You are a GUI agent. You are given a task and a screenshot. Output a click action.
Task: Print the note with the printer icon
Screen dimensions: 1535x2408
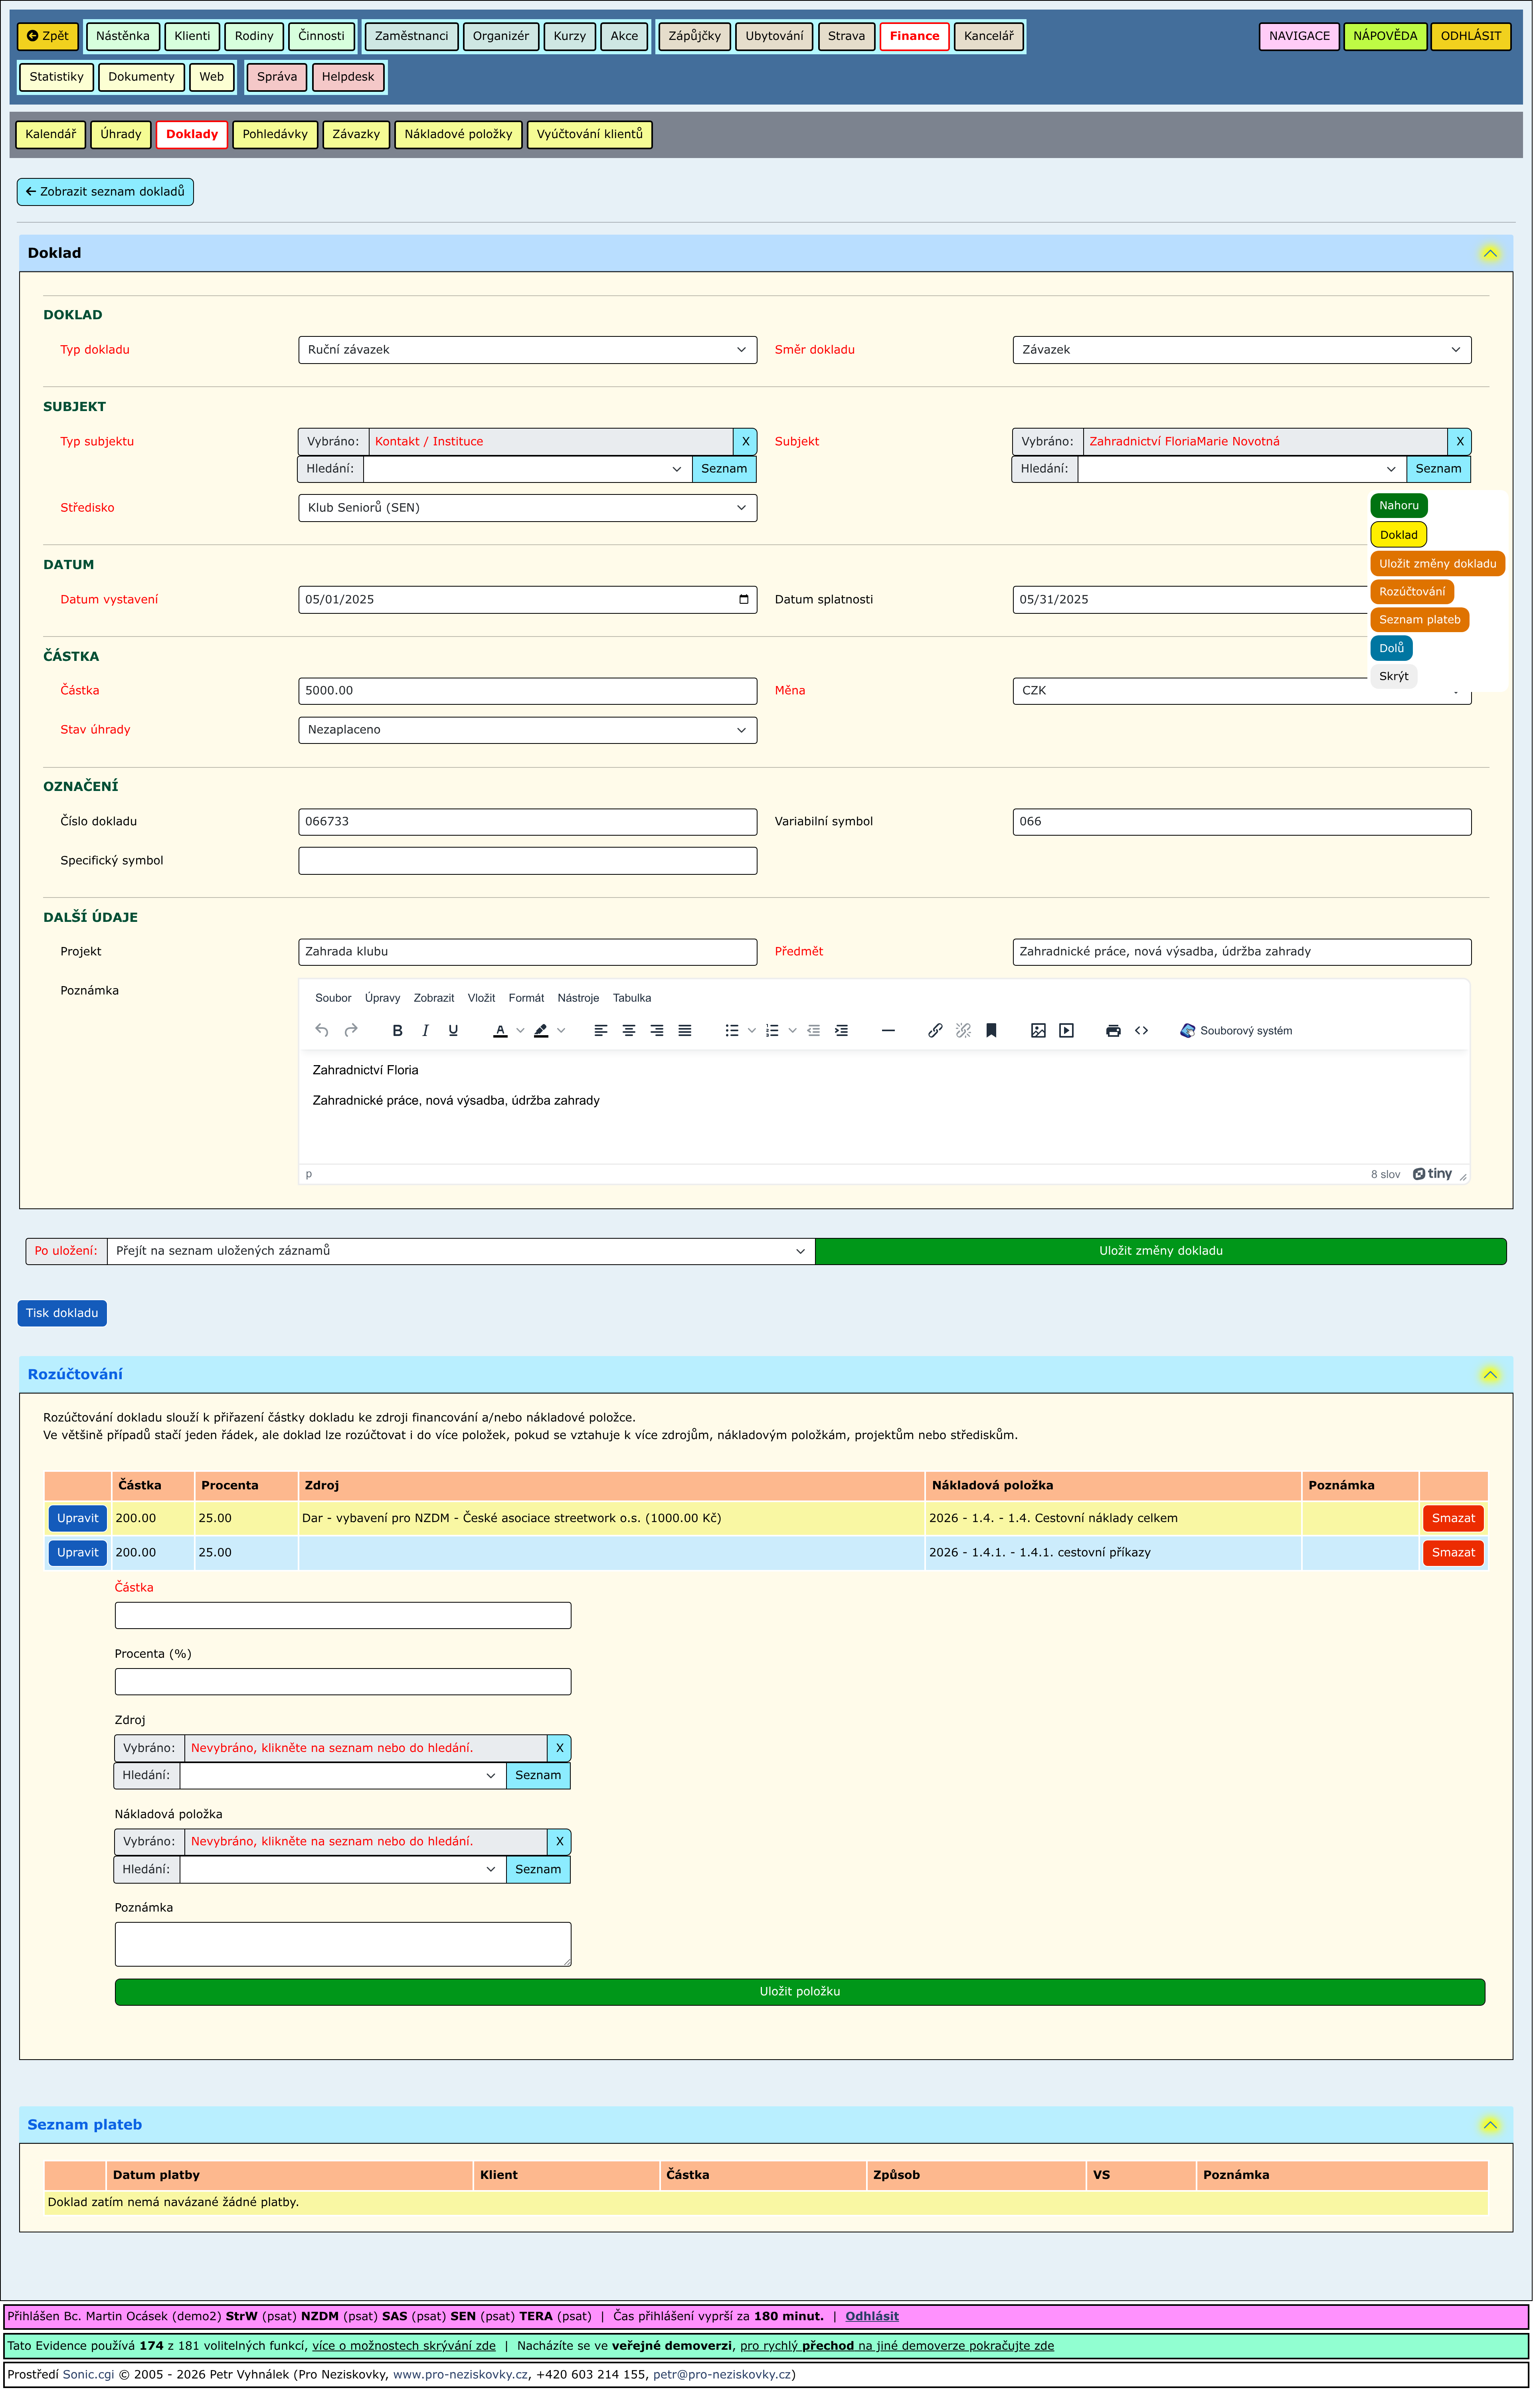point(1113,1031)
